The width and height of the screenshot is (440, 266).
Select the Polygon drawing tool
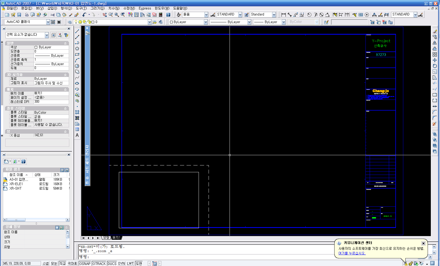point(77,49)
